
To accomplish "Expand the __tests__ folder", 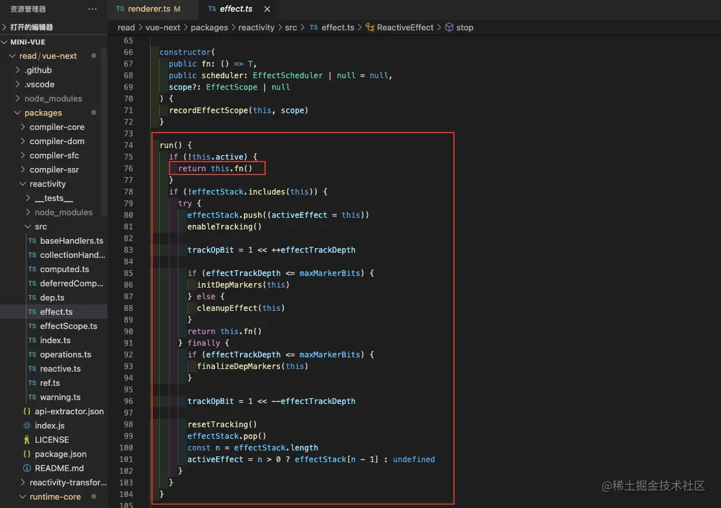I will [28, 198].
